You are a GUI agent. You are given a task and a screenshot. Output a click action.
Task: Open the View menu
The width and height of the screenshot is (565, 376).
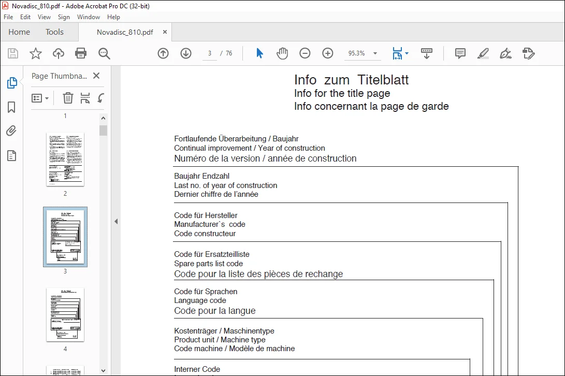[44, 17]
